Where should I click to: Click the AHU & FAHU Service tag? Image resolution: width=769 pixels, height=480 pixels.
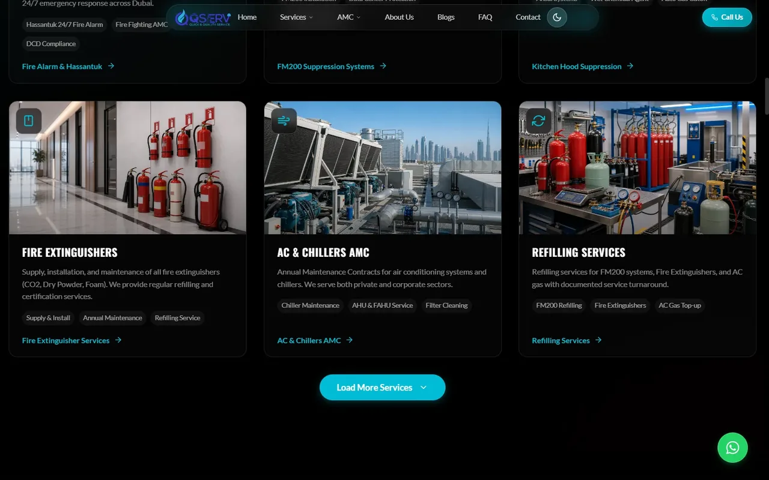(383, 305)
